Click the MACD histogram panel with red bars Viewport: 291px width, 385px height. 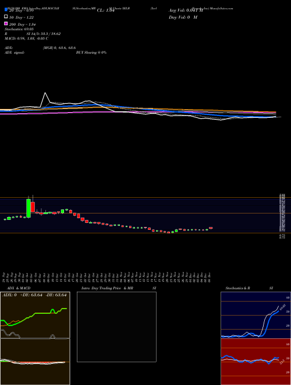coord(35,362)
